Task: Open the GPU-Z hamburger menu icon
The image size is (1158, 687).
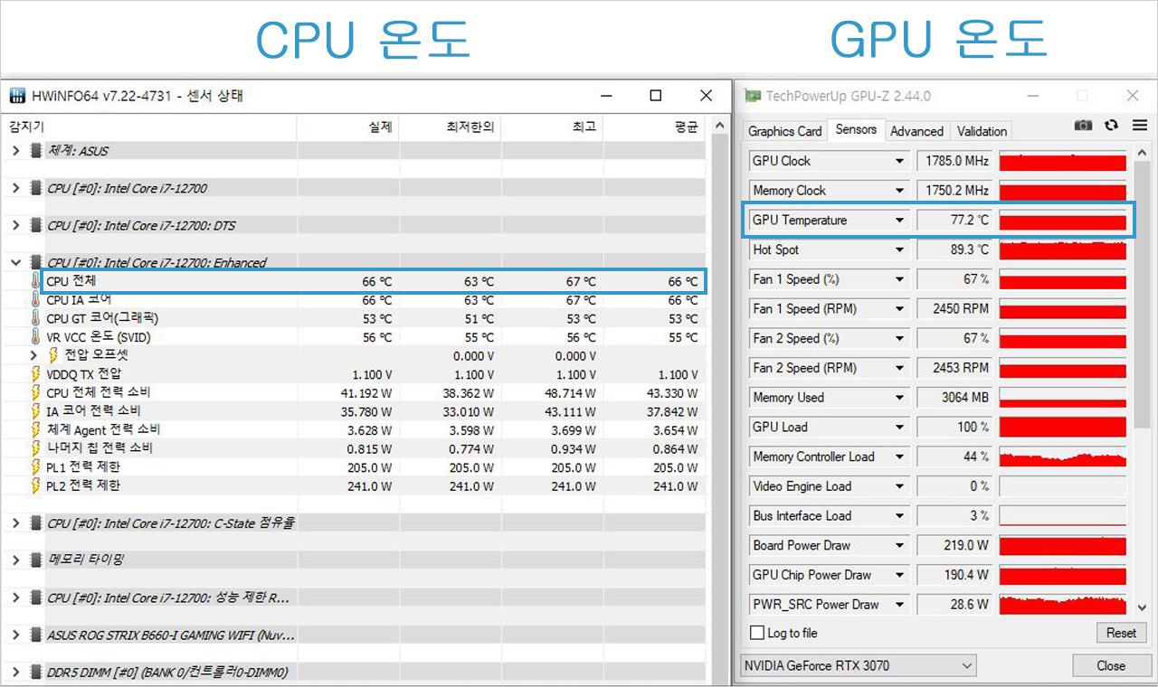Action: pos(1138,126)
